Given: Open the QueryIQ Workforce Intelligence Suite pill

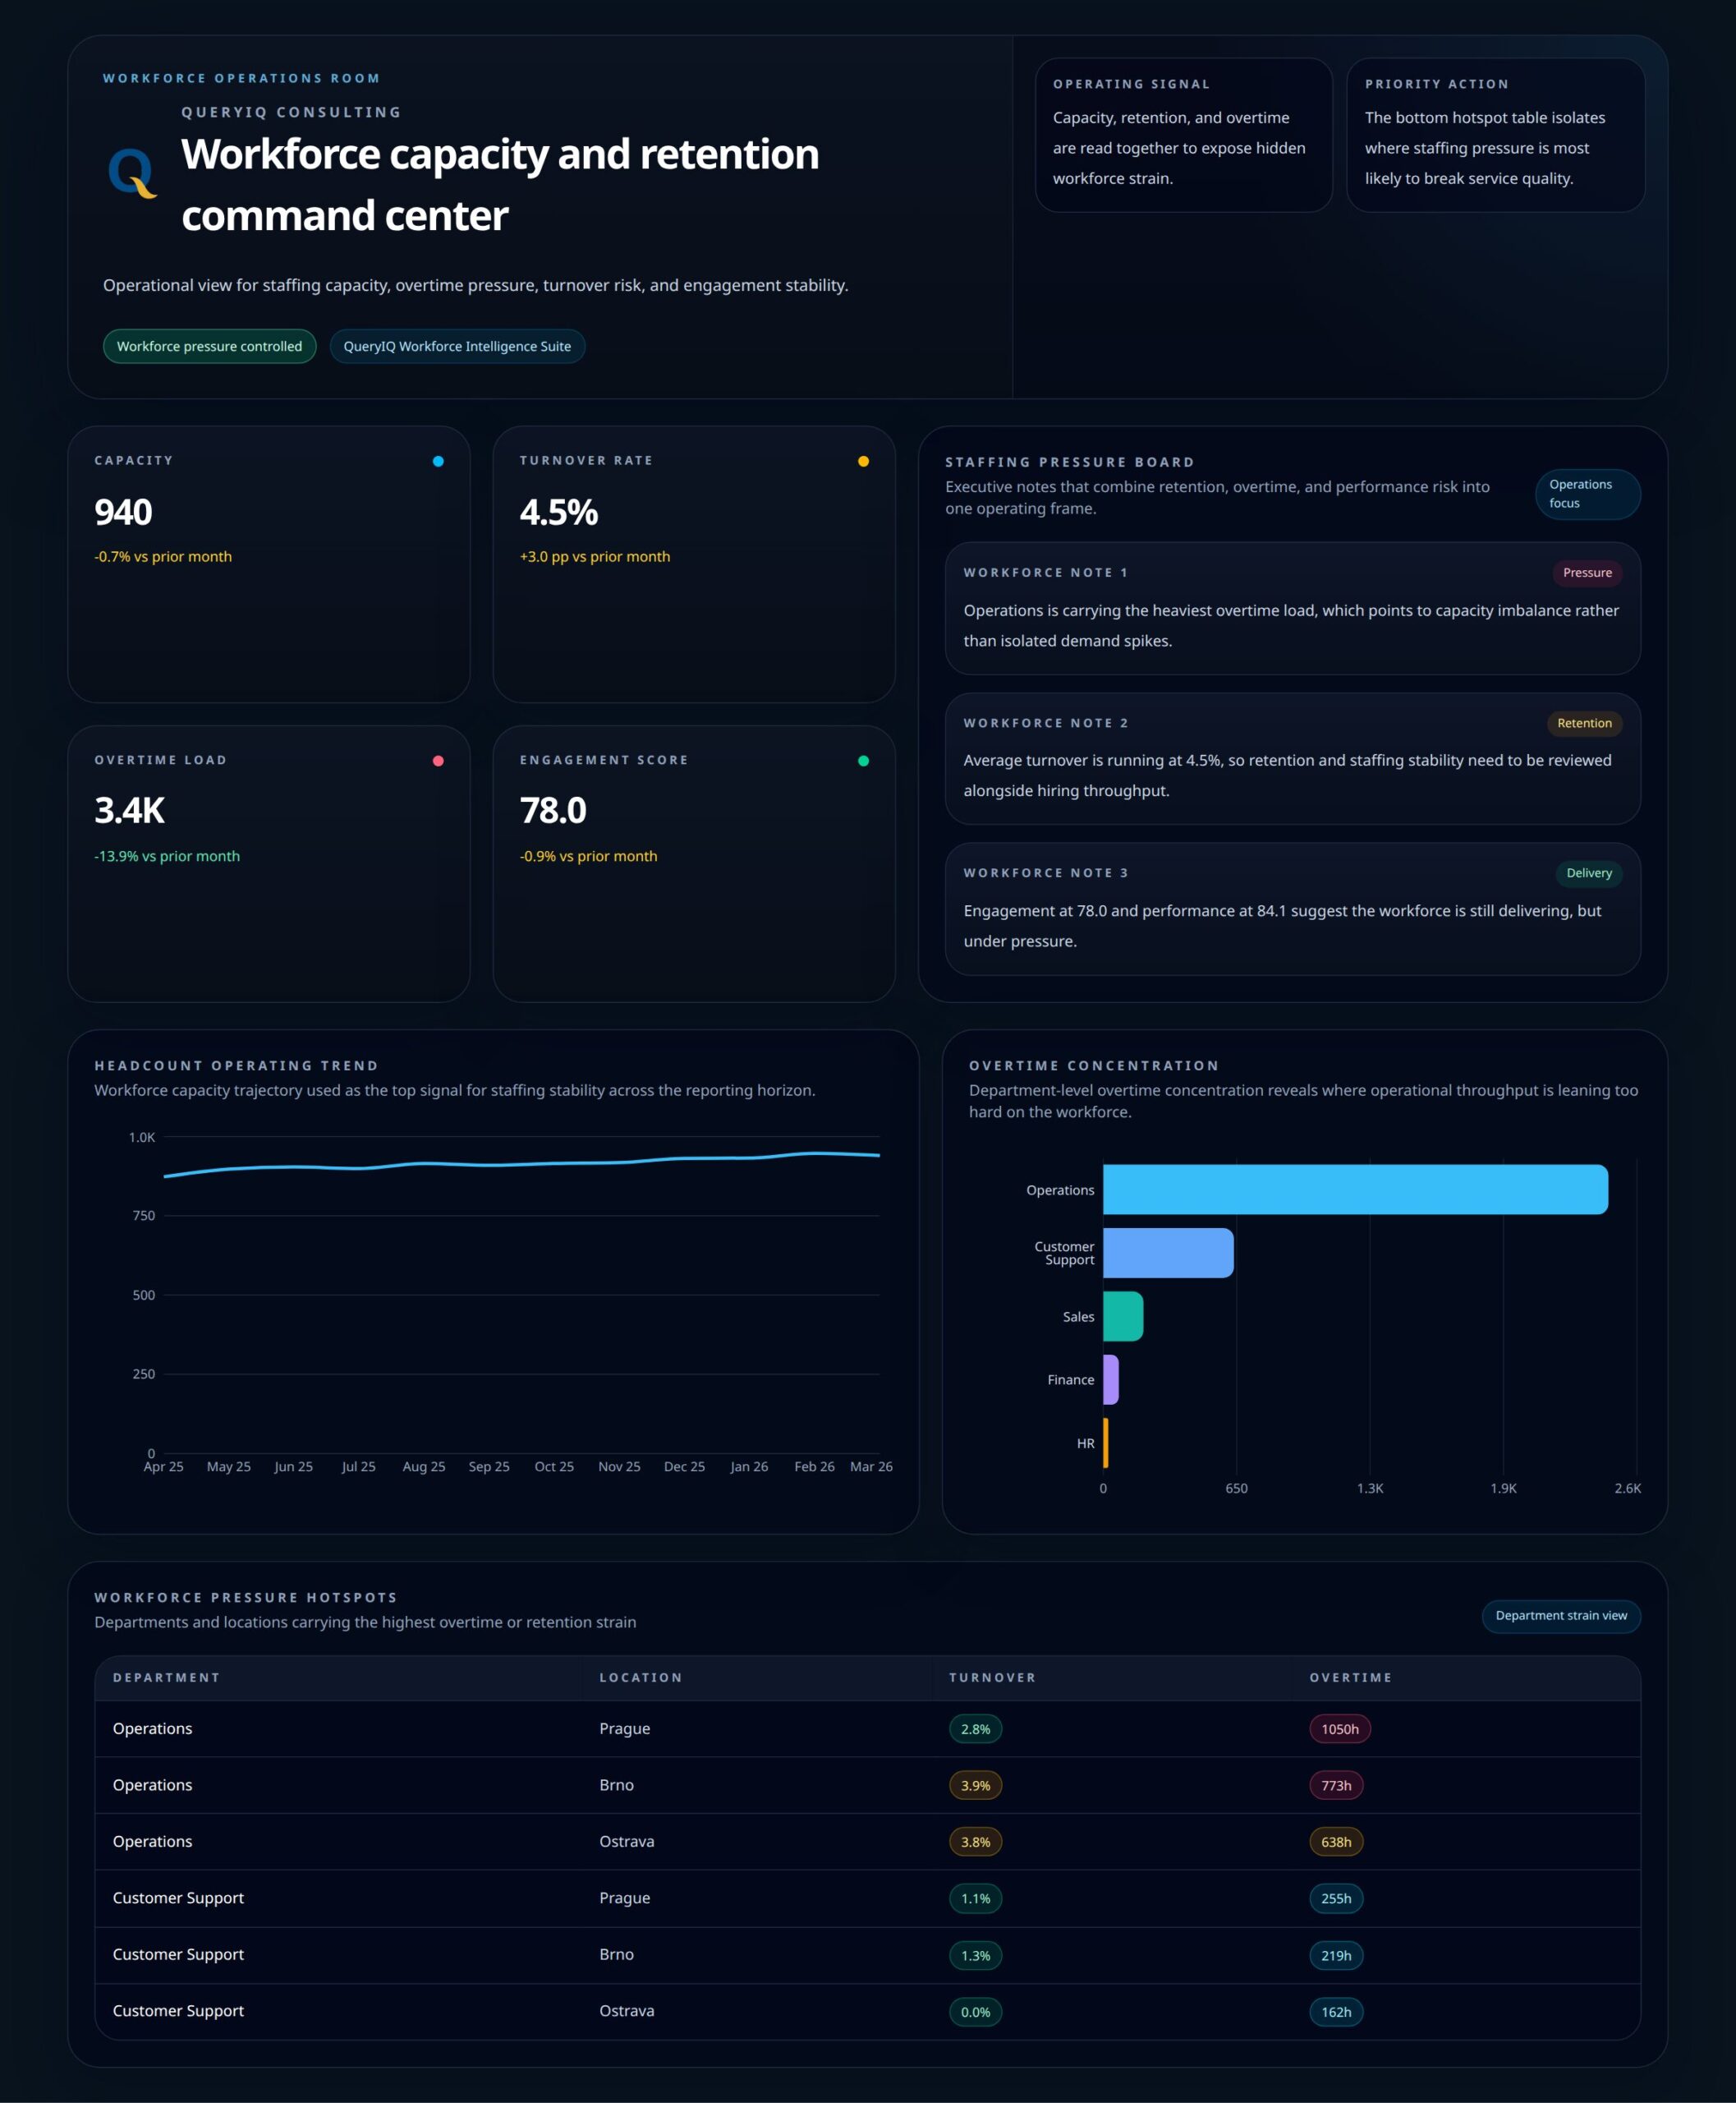Looking at the screenshot, I should point(457,346).
